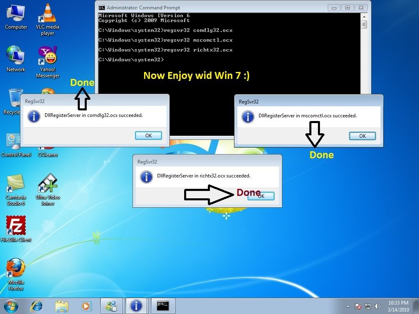Image resolution: width=419 pixels, height=314 pixels.
Task: Expand the hidden tray icons chevron
Action: pyautogui.click(x=347, y=306)
